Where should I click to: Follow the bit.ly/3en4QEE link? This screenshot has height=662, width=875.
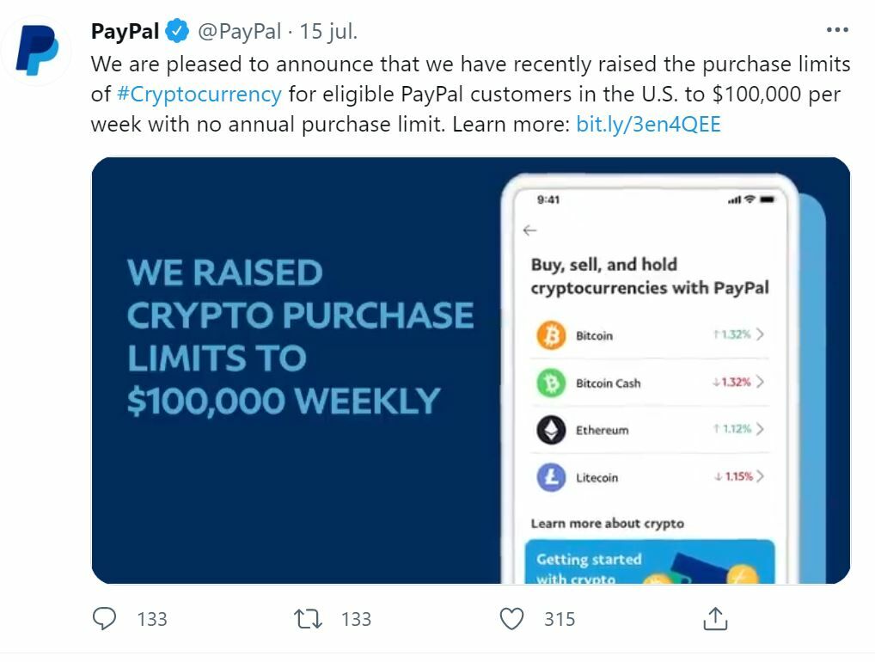648,124
